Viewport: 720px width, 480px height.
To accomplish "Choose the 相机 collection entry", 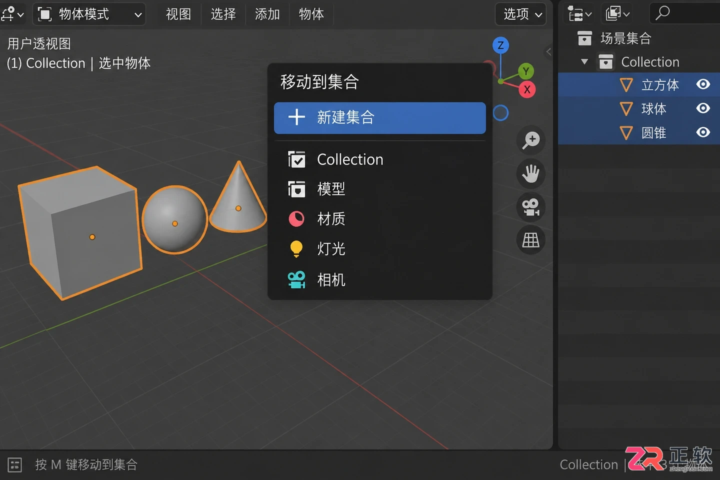I will click(380, 279).
